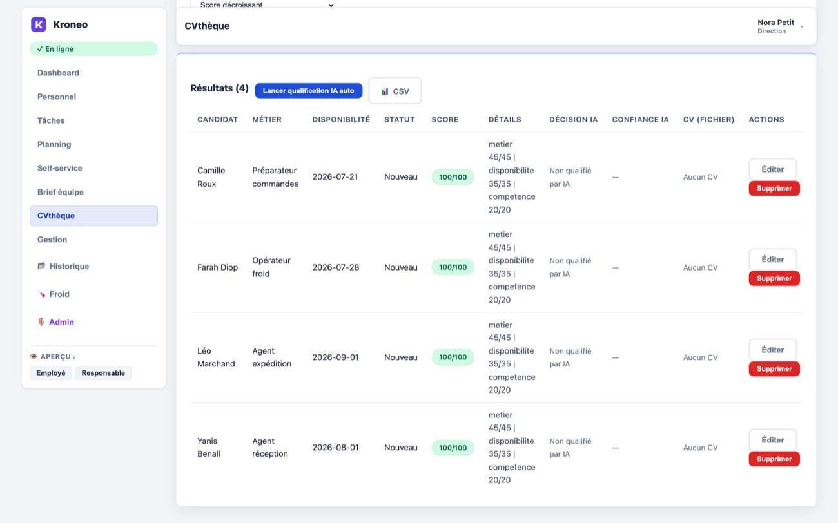Toggle the Responsable preview mode
Viewport: 838px width, 523px height.
(x=103, y=373)
